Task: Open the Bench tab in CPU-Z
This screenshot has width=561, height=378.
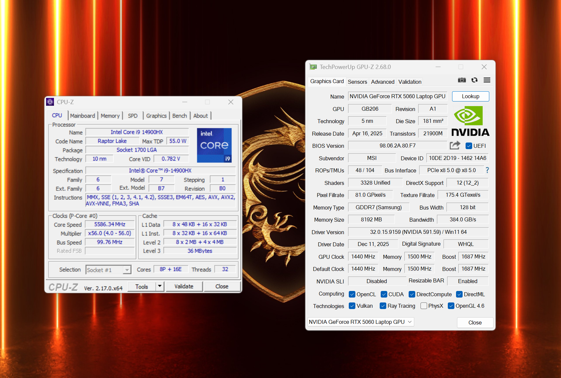Action: [x=179, y=116]
